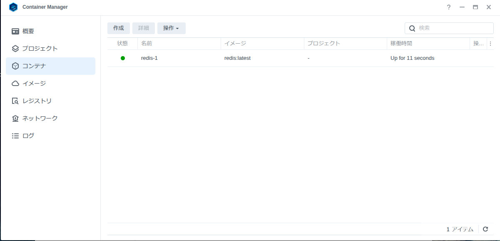Sort by the プロジェクト column header
Image resolution: width=500 pixels, height=241 pixels.
pyautogui.click(x=346, y=44)
